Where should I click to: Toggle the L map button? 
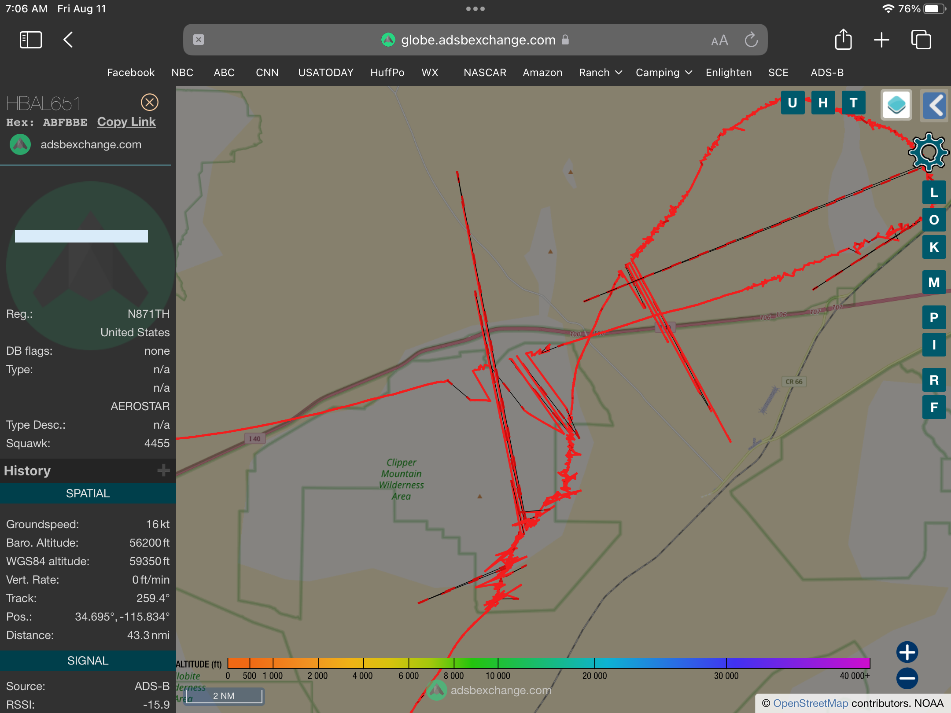tap(934, 193)
